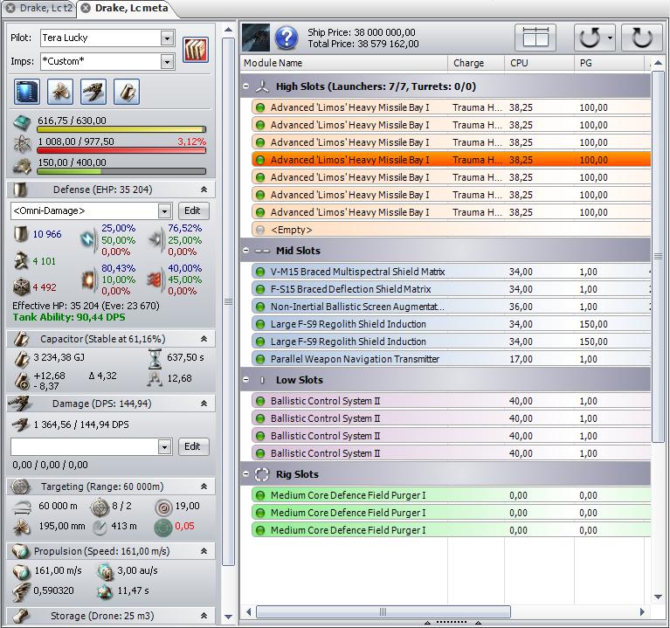Image resolution: width=670 pixels, height=628 pixels.
Task: Click the booster charge icon button
Action: click(127, 92)
